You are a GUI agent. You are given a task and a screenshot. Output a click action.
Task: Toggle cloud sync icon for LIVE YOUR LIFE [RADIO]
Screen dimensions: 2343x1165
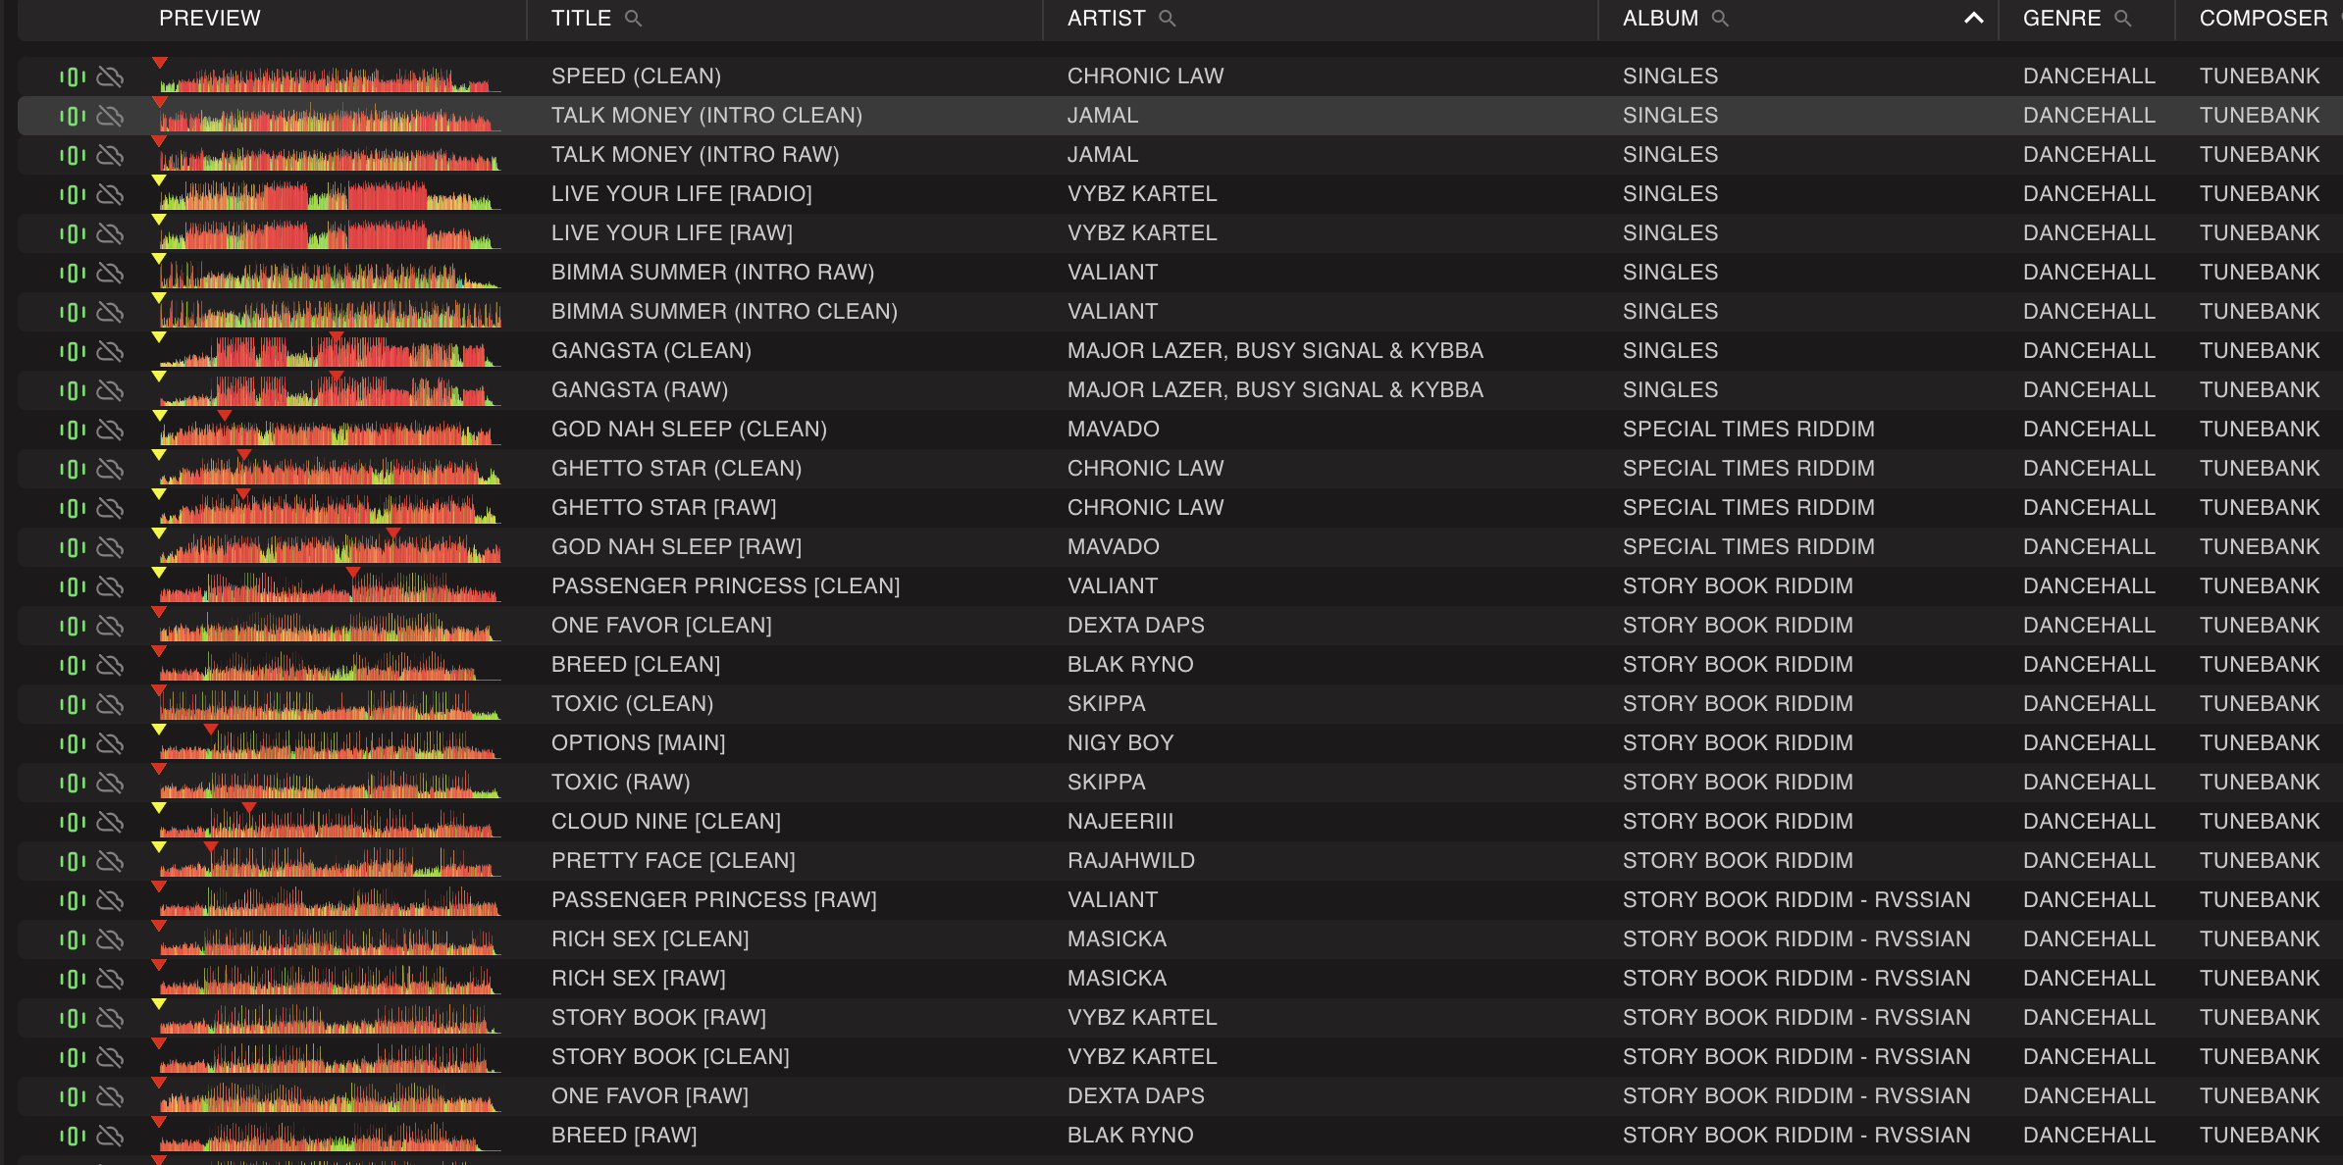[111, 194]
